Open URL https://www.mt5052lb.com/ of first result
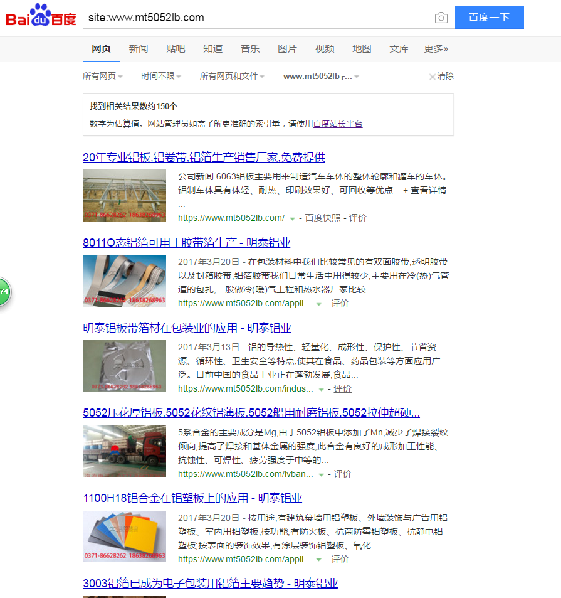This screenshot has height=598, width=561. [231, 218]
